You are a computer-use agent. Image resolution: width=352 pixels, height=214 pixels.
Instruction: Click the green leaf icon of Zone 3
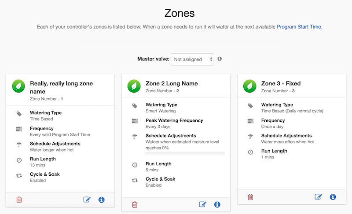249,86
